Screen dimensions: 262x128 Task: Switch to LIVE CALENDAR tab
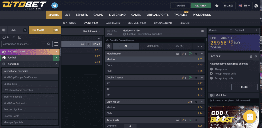point(163,23)
